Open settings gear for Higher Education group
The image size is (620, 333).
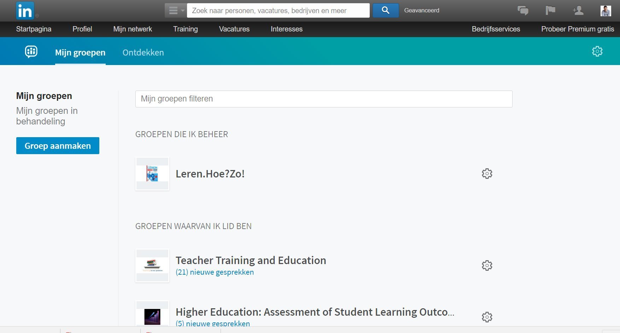487,317
